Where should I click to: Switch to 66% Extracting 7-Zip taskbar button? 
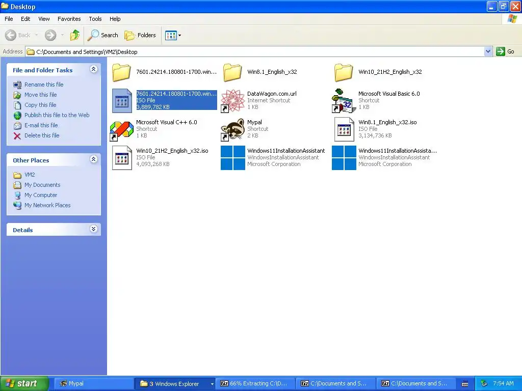coord(256,384)
